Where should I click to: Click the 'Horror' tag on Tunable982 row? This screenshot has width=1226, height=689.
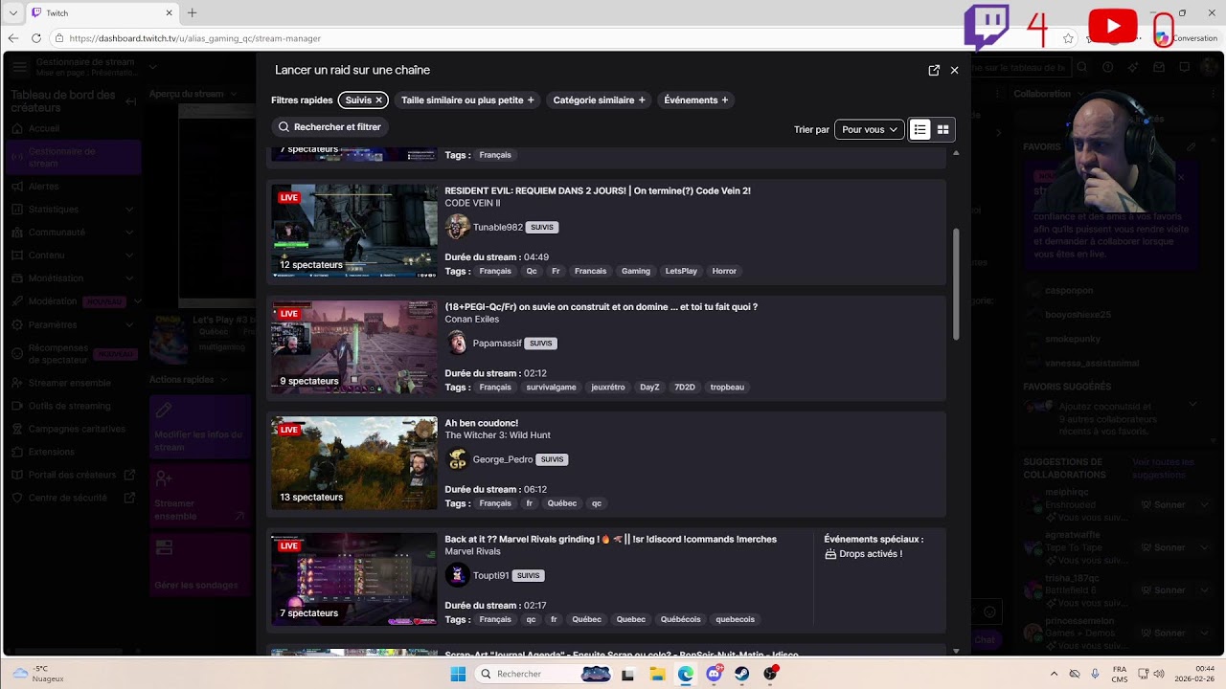(x=724, y=271)
